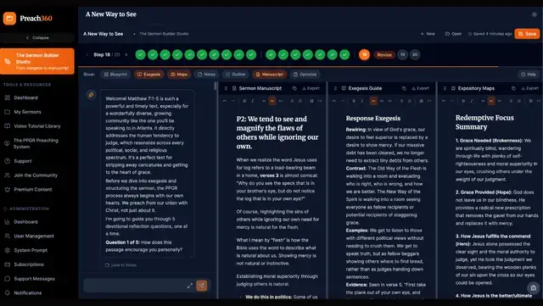543x306 pixels.
Task: Open Video Tutorial Library menu item
Action: tap(37, 126)
